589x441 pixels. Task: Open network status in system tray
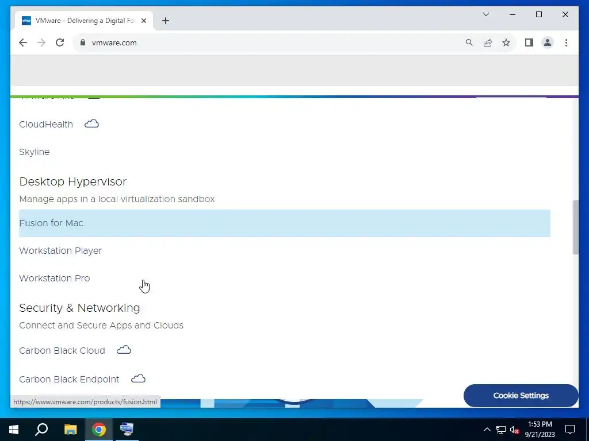501,430
